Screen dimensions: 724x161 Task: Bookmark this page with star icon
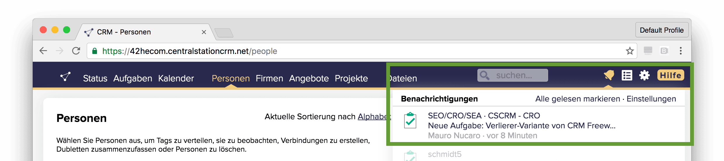click(x=630, y=51)
